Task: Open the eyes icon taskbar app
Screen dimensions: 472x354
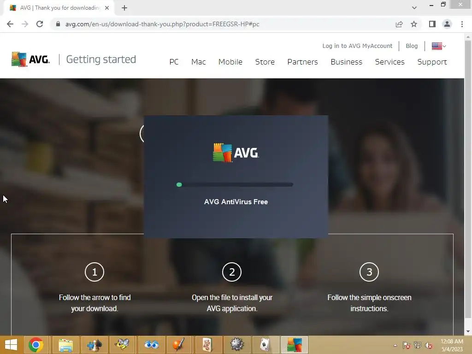Action: click(x=151, y=345)
